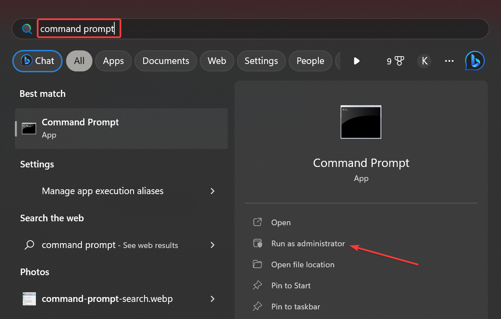The width and height of the screenshot is (501, 319).
Task: Open the Bing Chat filter pill
Action: [x=37, y=61]
